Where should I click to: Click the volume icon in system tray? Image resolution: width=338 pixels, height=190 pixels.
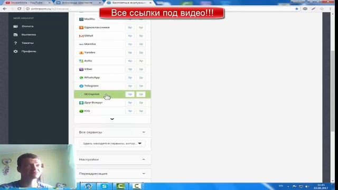[x=307, y=186]
